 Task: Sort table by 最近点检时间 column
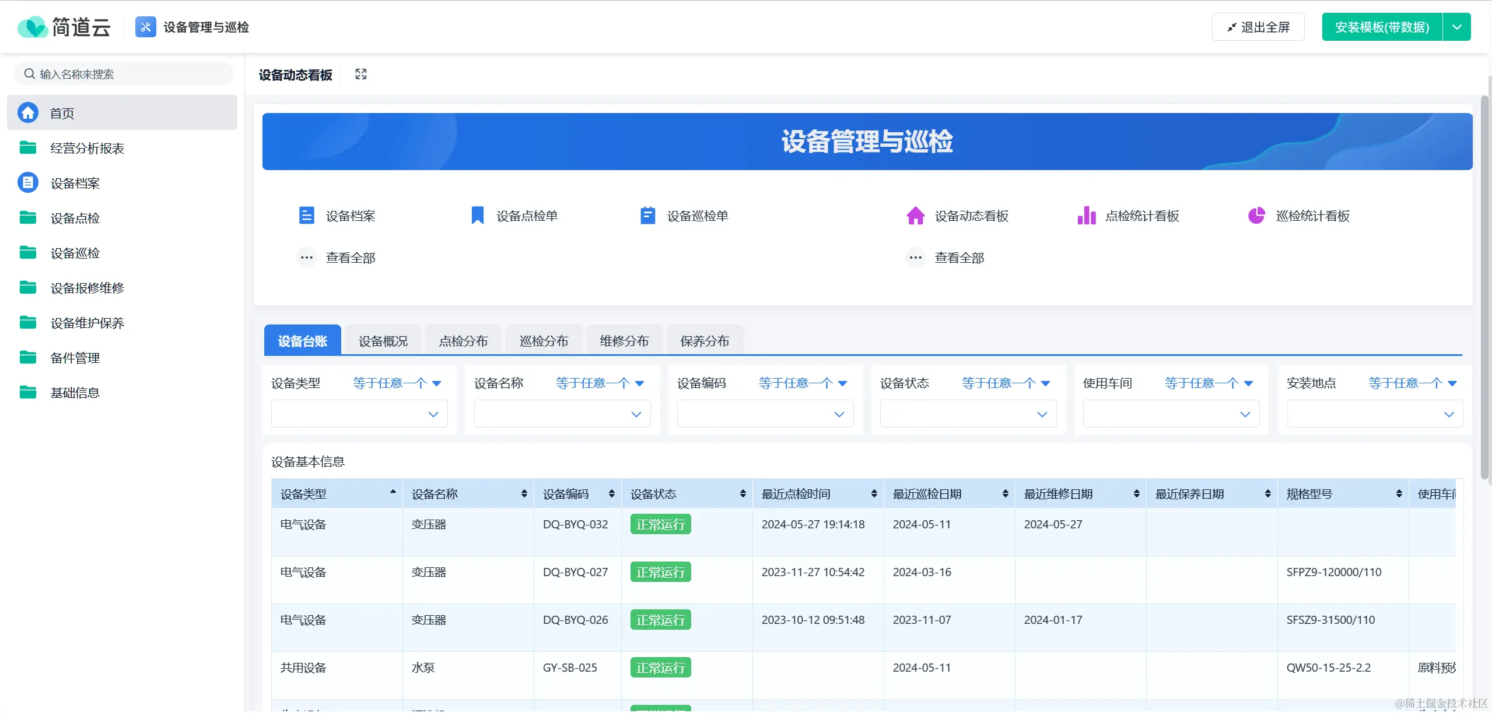point(874,494)
